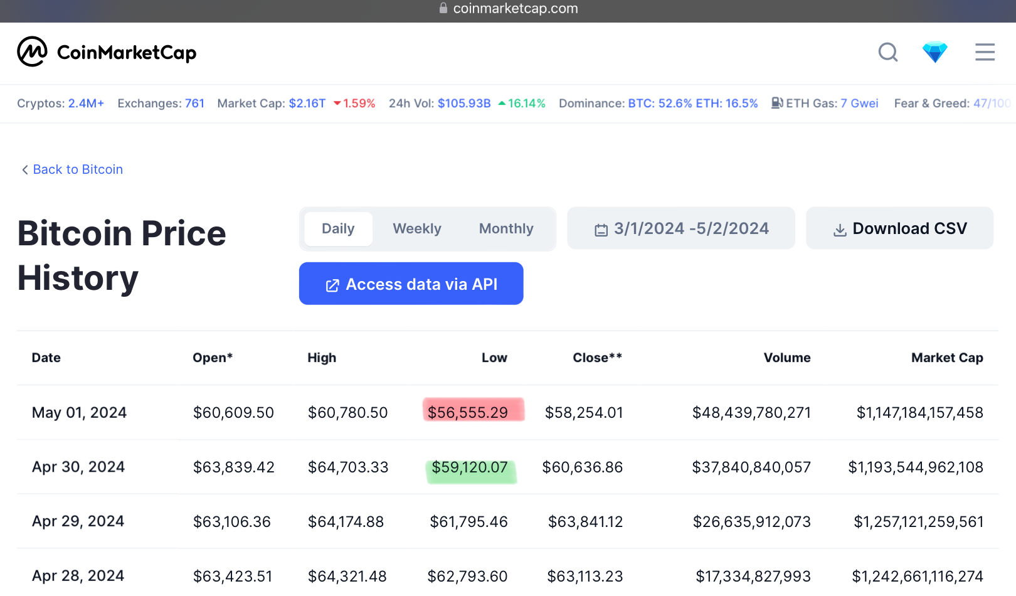Click the external link icon on API button
This screenshot has height=596, width=1016.
click(332, 285)
